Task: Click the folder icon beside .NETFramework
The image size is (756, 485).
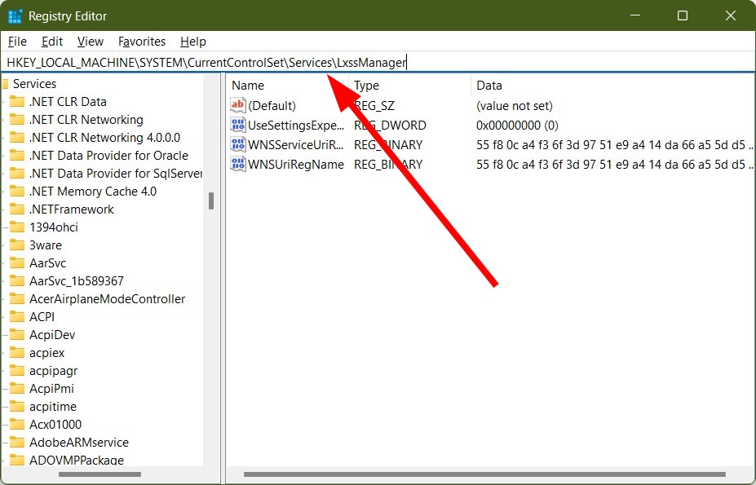Action: click(19, 209)
